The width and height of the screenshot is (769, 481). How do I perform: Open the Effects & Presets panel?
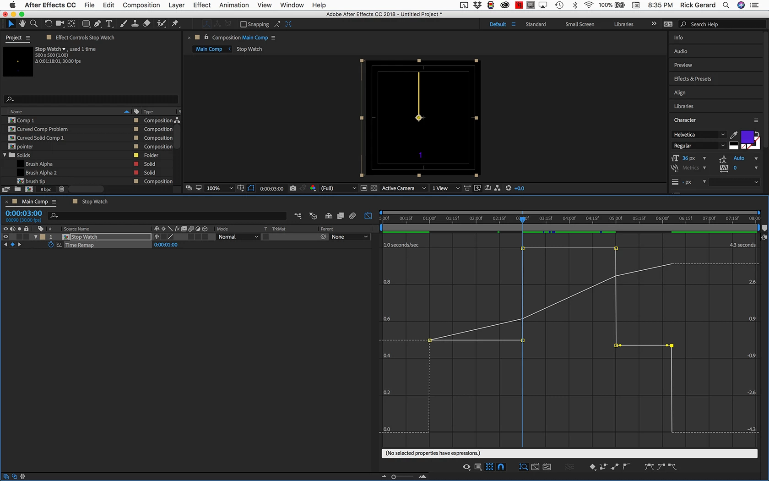click(693, 79)
